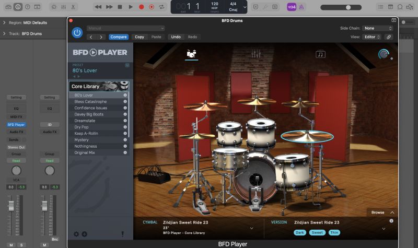Click the exclamation alert icon
Viewport: 418px width, 248px height.
[x=123, y=234]
